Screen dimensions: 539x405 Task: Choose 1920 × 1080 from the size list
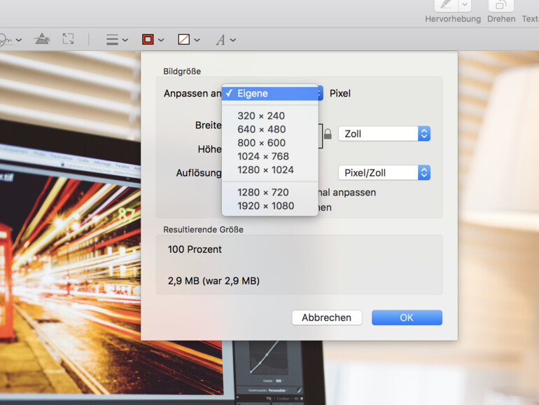point(265,206)
